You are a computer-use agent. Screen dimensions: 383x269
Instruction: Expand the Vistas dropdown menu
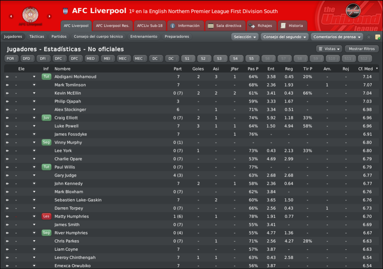tap(329, 49)
